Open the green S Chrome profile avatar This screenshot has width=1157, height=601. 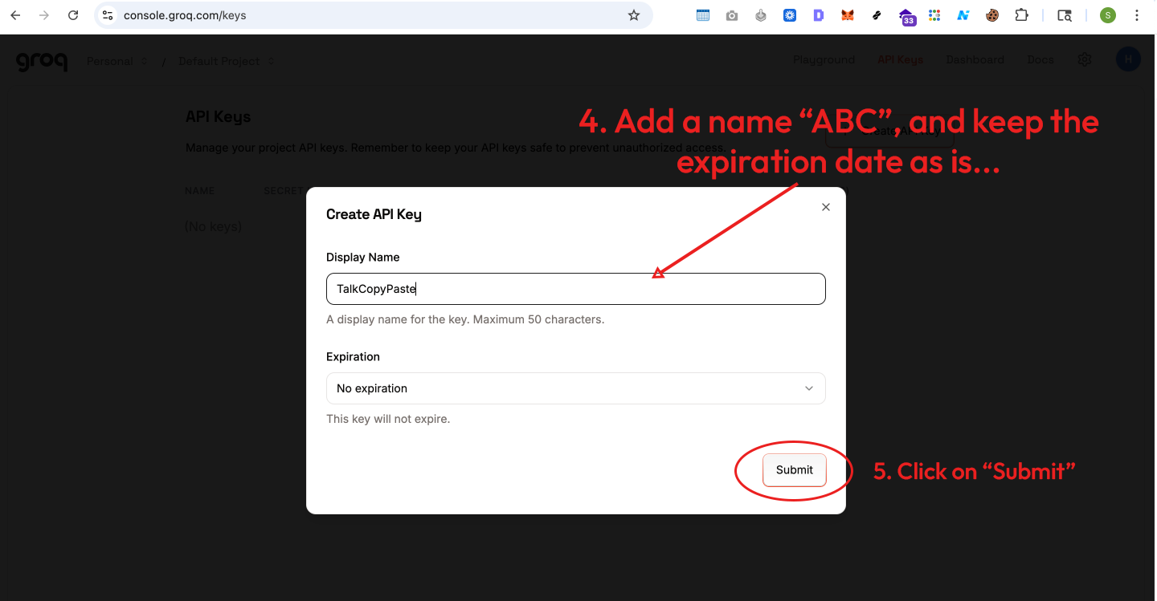1108,15
